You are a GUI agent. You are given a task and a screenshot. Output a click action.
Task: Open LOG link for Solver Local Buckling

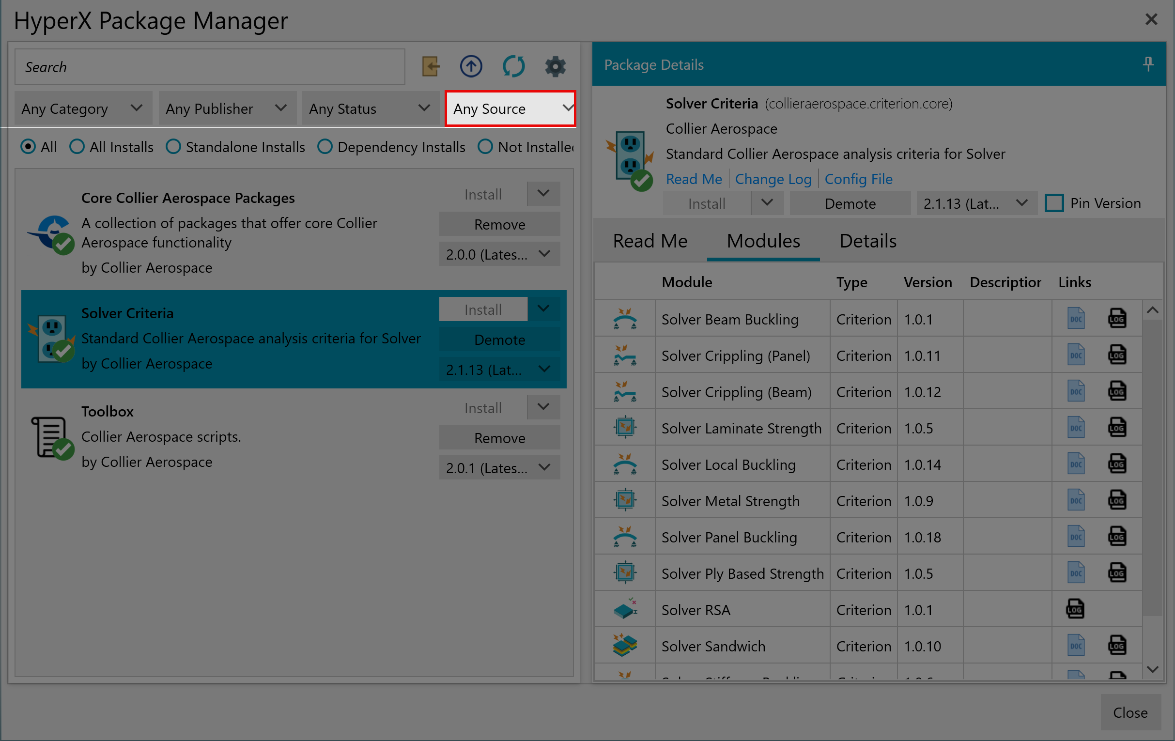(1117, 464)
